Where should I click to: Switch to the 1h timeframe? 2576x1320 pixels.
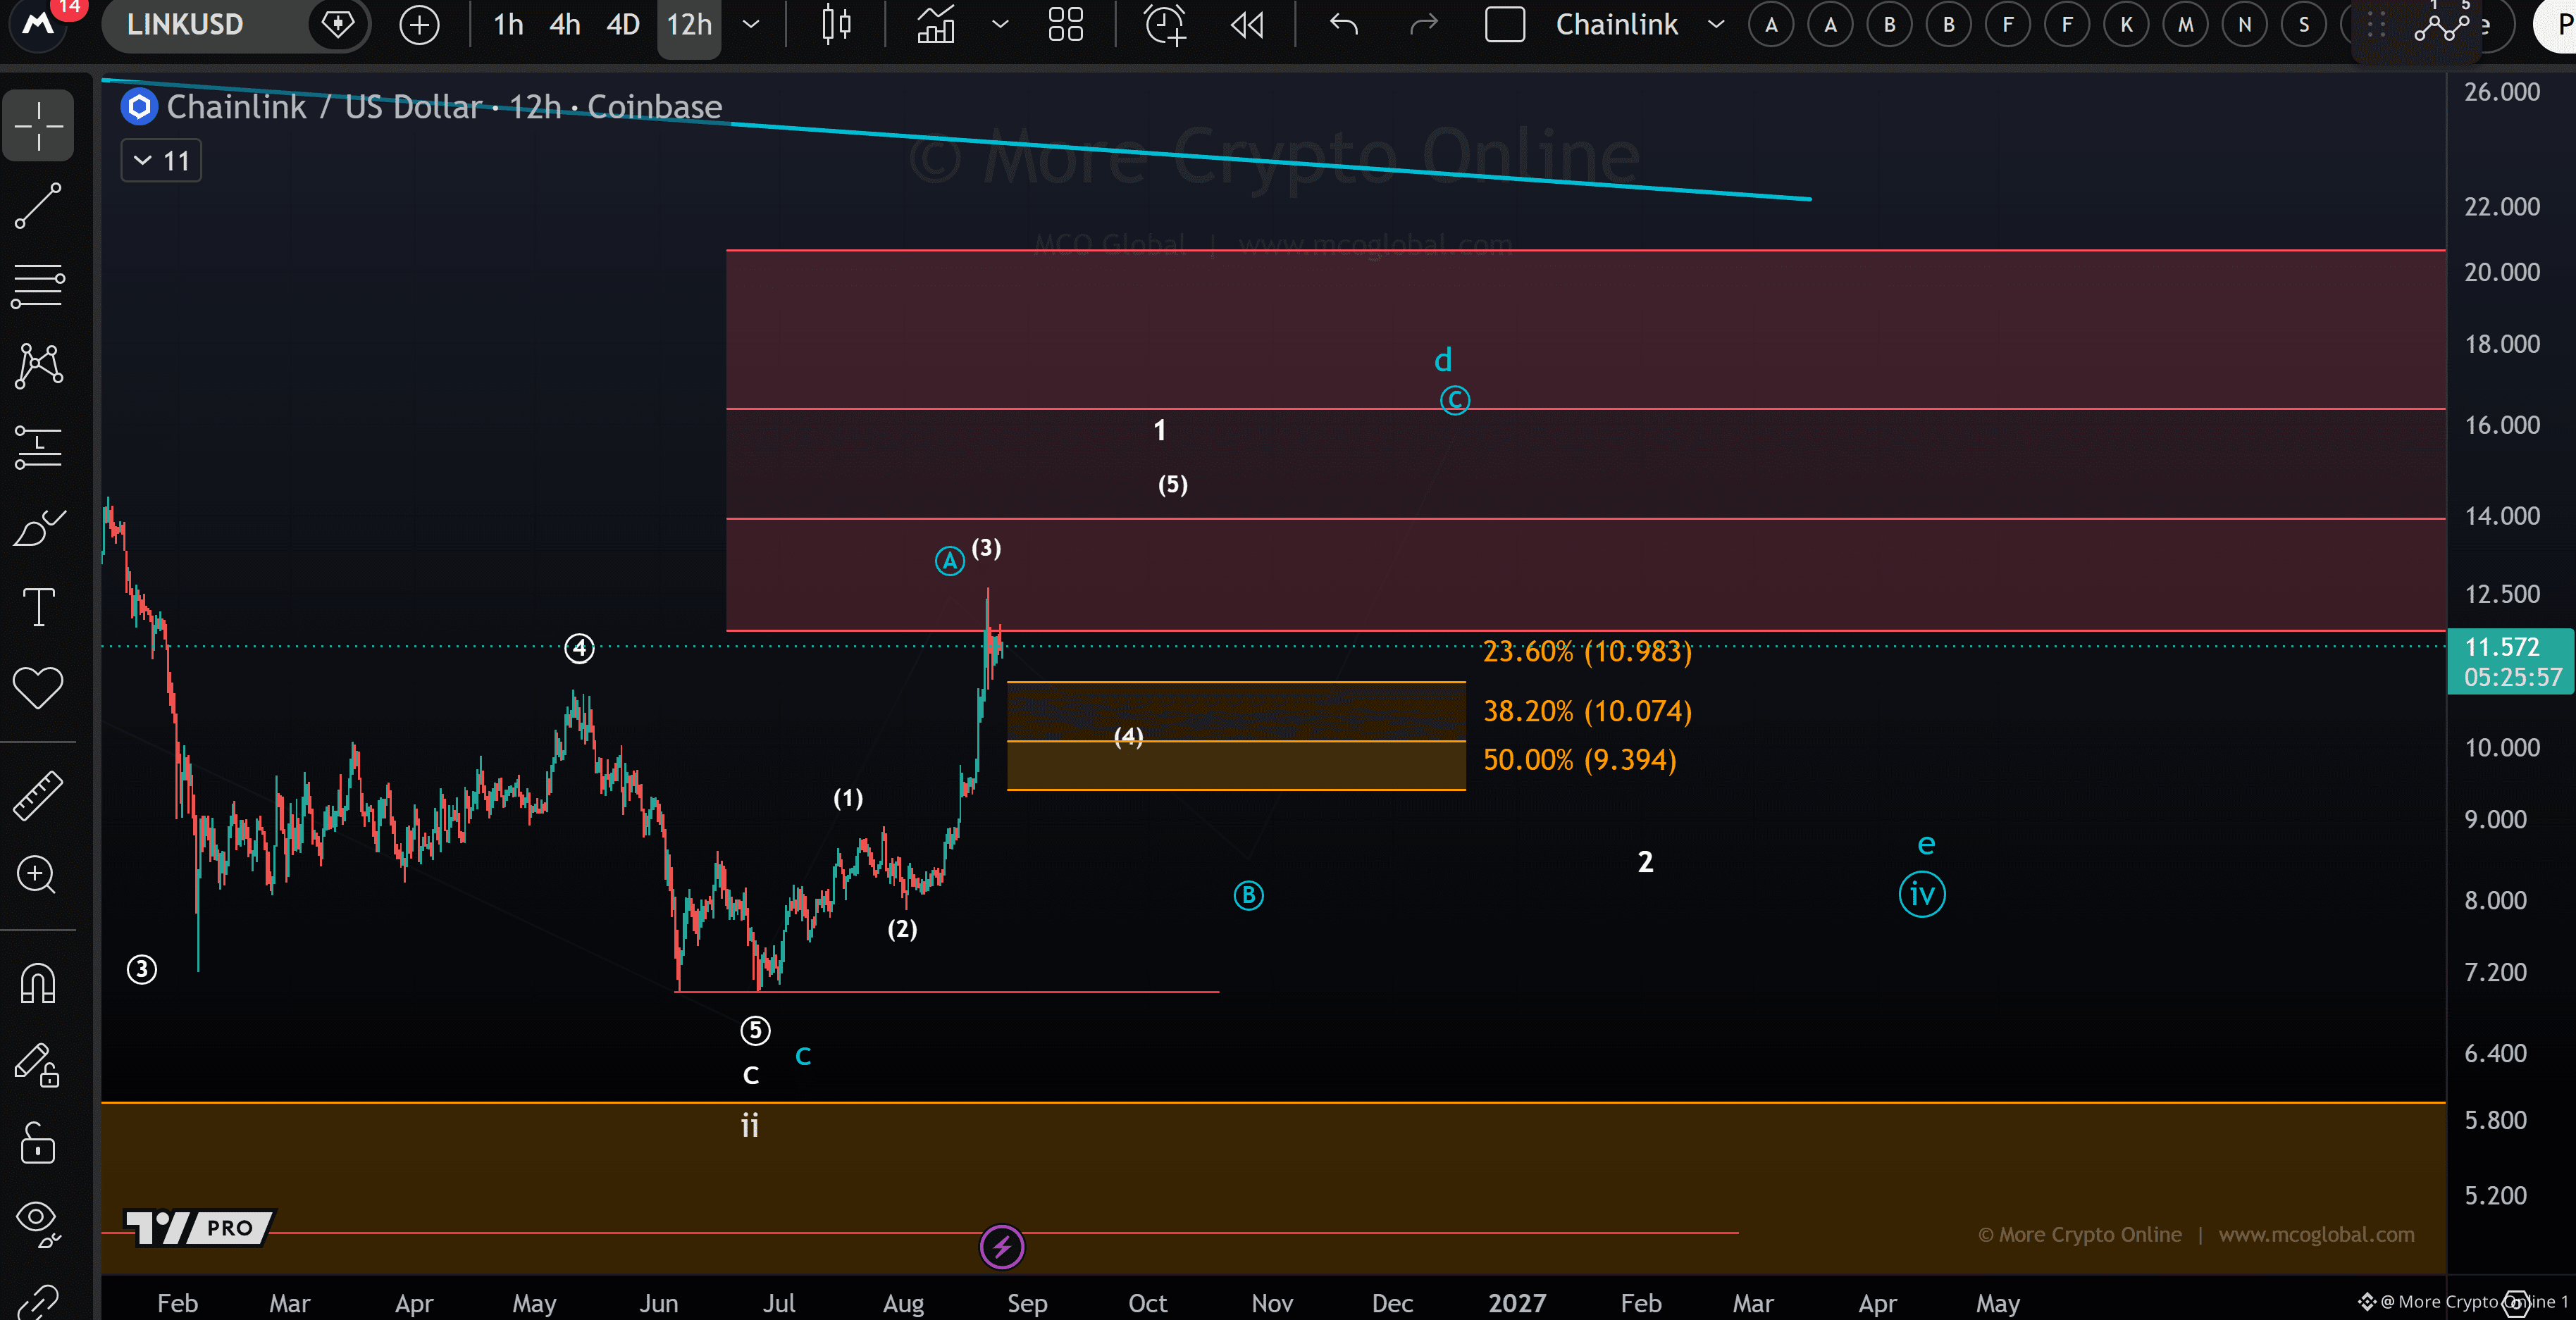508,24
